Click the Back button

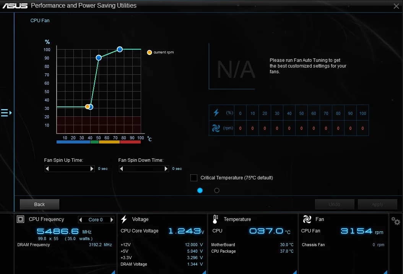[39, 204]
